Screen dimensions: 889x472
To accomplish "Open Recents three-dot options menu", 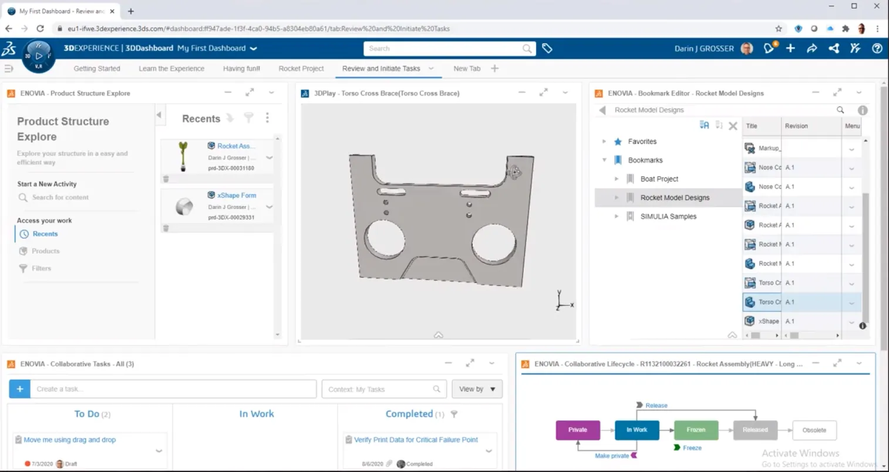I will pos(267,118).
